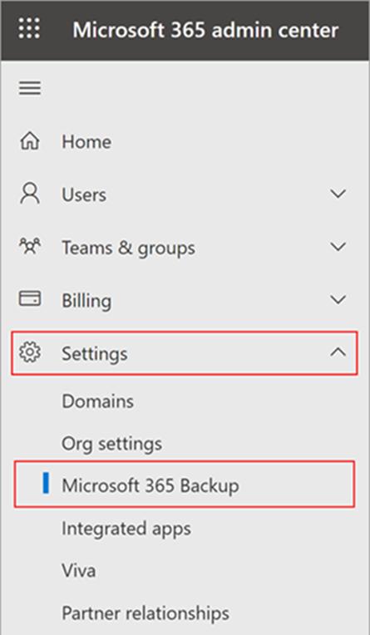Expand the Users section chevron
The image size is (370, 635).
(338, 194)
